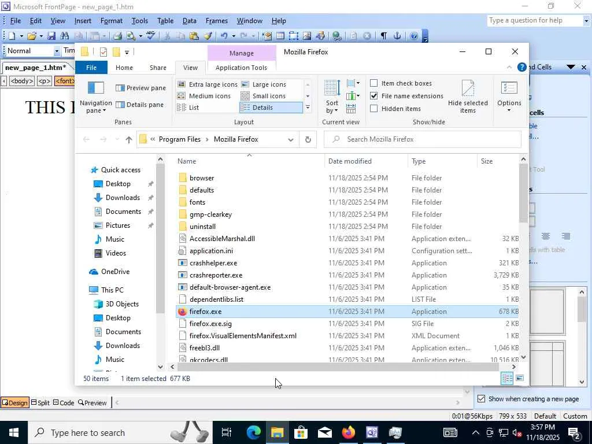
Task: Open FrontPage Style dropdown showing Normal
Action: pos(57,51)
